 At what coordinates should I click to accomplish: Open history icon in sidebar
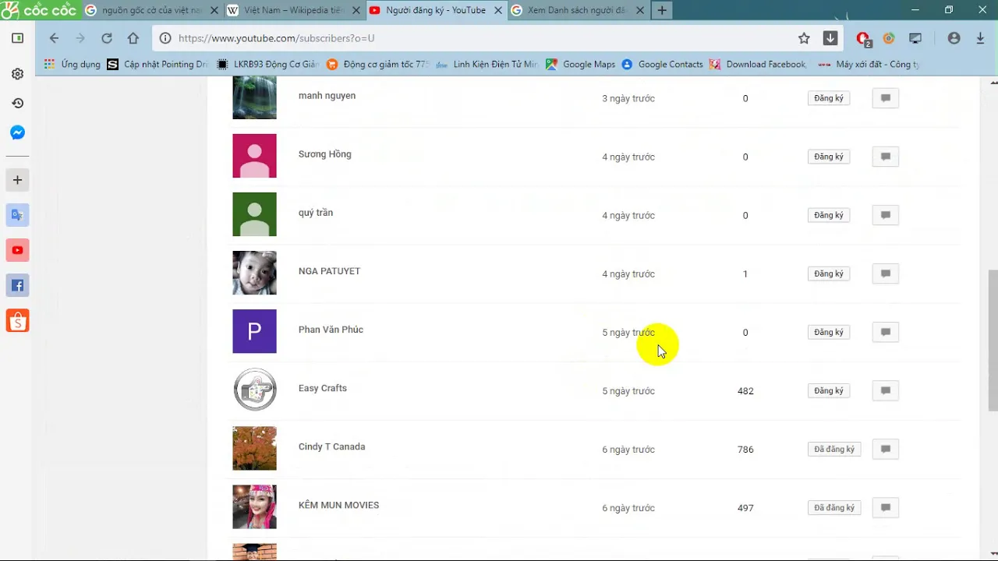point(17,103)
